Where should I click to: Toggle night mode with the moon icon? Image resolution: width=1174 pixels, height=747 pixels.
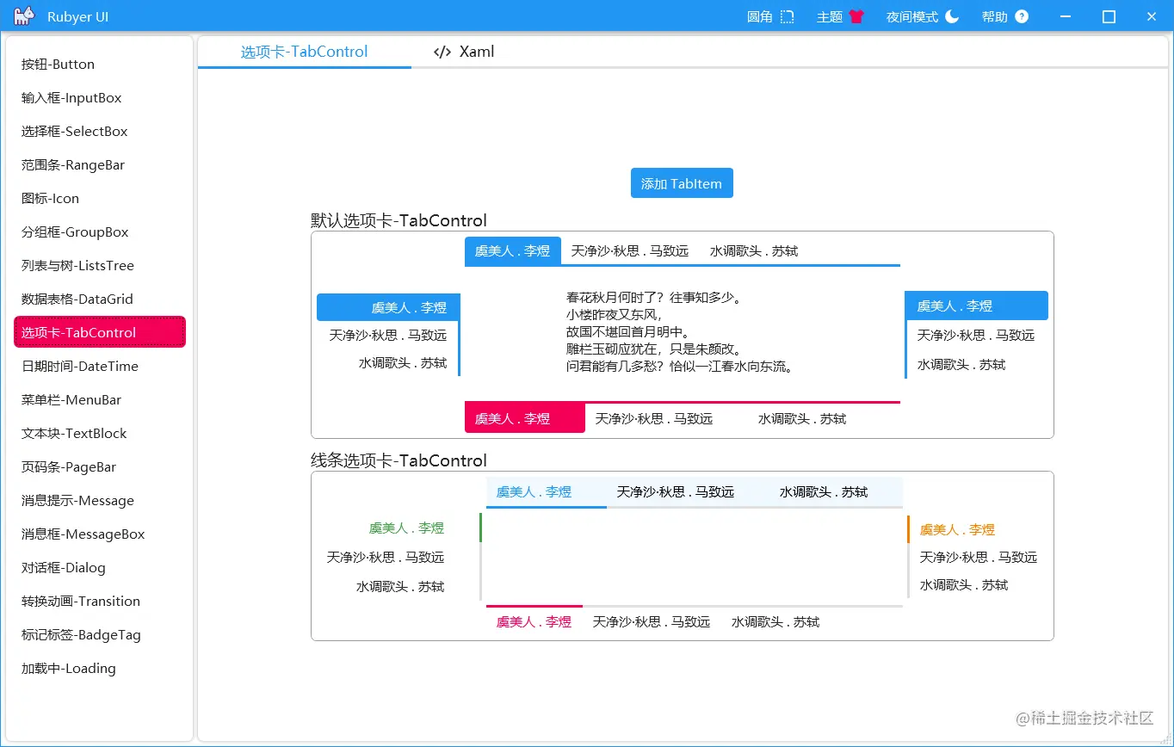tap(951, 15)
